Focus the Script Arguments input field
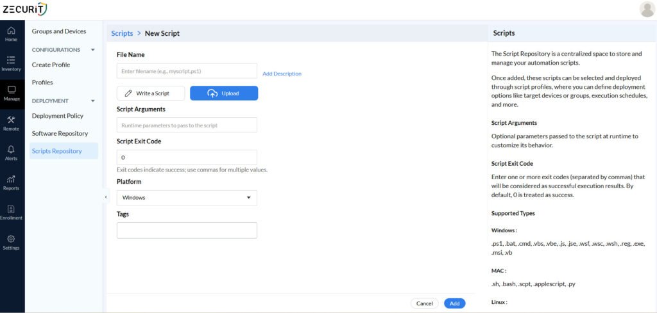The image size is (657, 313). pos(187,125)
